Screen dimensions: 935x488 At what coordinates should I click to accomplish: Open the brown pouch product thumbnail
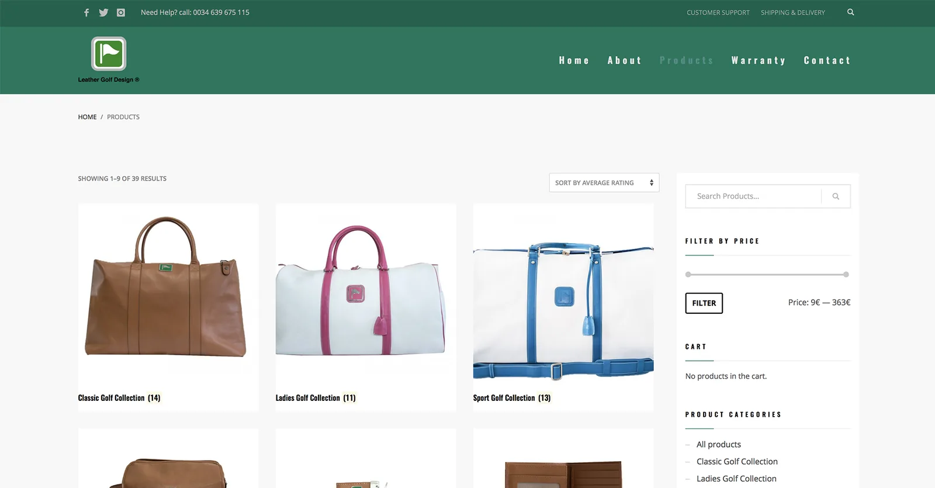pyautogui.click(x=168, y=459)
